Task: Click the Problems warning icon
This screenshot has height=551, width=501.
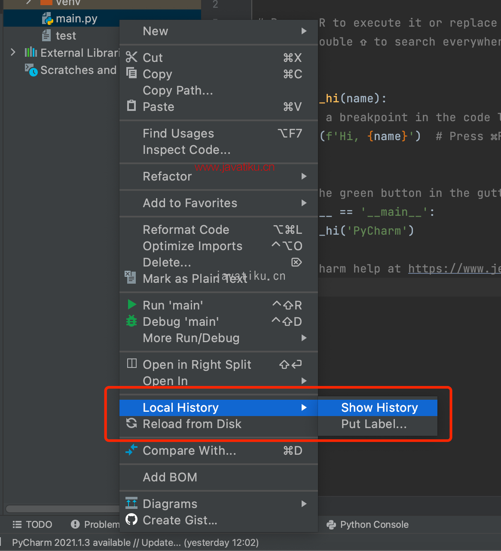Action: (75, 524)
